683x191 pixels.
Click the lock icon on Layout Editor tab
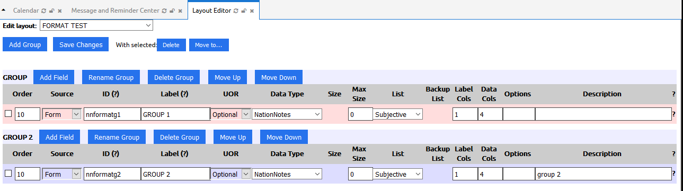[x=244, y=11]
